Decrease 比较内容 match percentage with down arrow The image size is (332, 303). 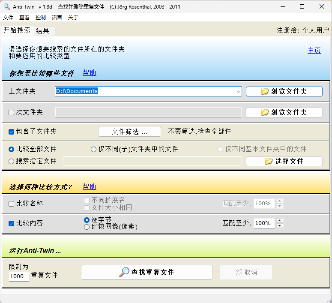[x=280, y=226]
